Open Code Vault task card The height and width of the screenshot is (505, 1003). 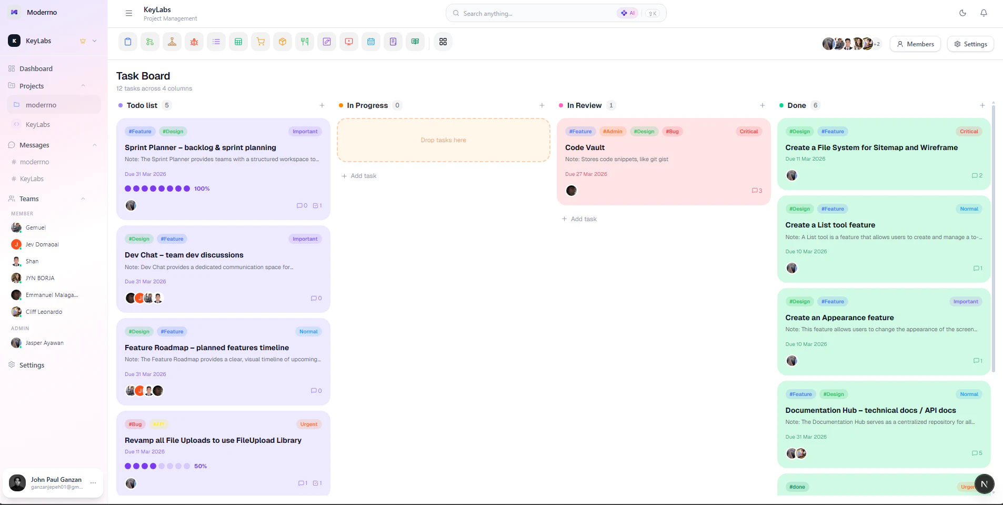[x=664, y=162]
